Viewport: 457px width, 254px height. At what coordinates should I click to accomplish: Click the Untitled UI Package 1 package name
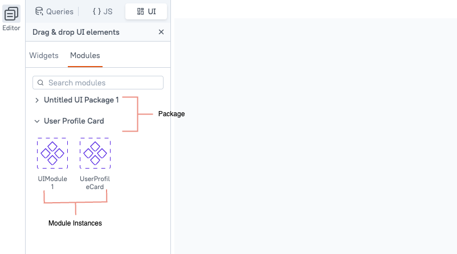click(x=81, y=100)
